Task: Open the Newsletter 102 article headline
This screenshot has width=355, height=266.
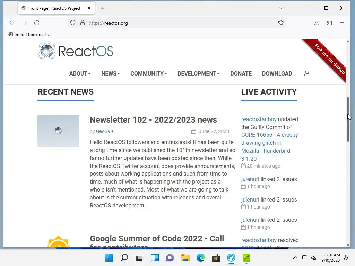Action: tap(153, 119)
